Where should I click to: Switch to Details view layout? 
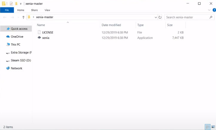(208, 127)
